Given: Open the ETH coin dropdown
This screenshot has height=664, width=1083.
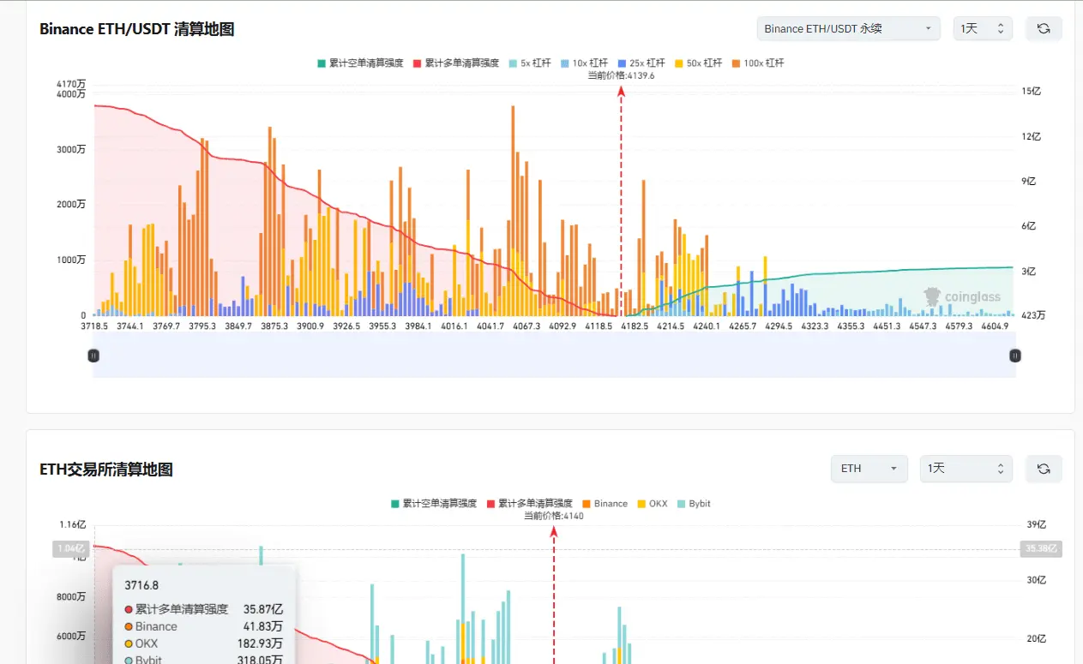Looking at the screenshot, I should tap(869, 469).
